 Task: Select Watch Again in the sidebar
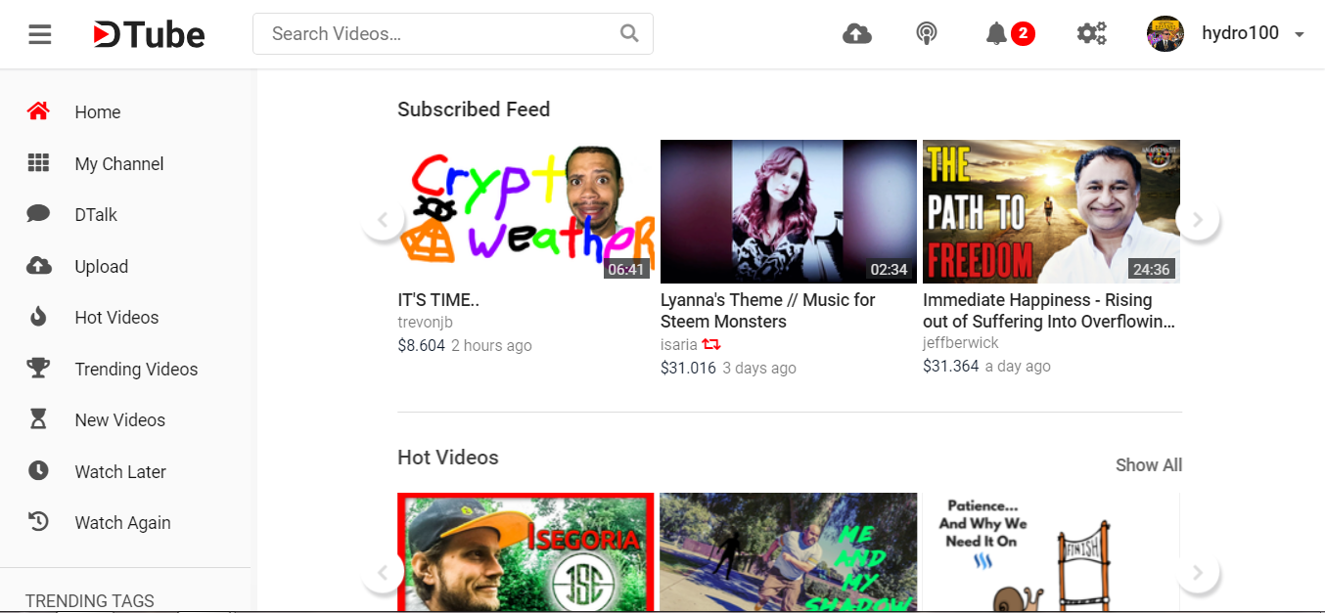[125, 522]
